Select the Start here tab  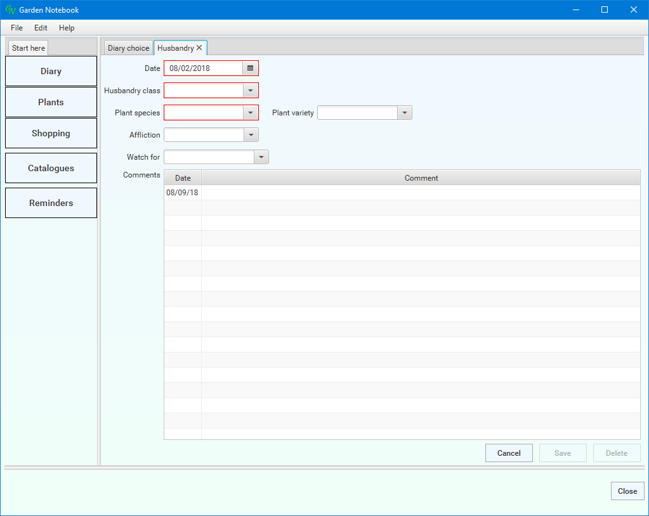(x=29, y=48)
